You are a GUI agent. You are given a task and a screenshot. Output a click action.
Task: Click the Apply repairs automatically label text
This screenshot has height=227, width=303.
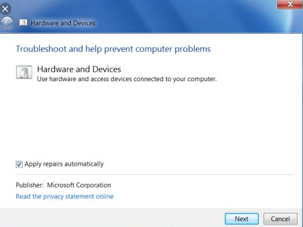point(64,164)
